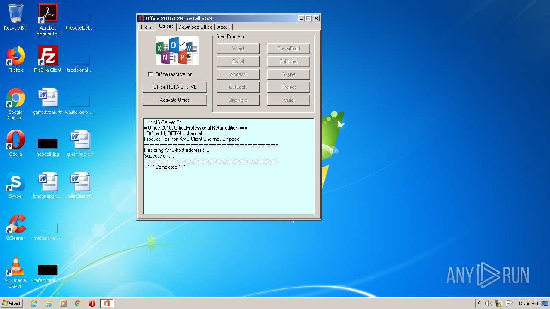Screen dimensions: 550x309
Task: Click the Office apps logo image
Action: point(177,51)
